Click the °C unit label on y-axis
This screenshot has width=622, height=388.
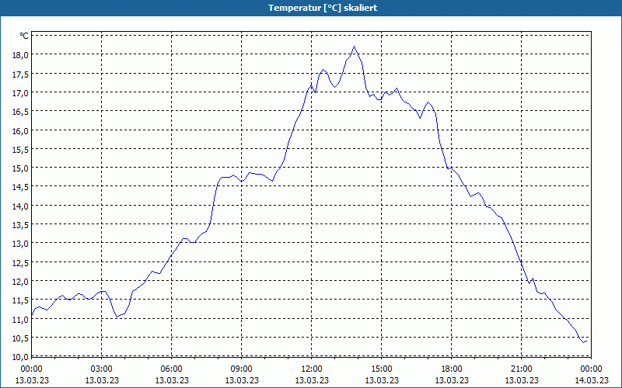click(24, 36)
